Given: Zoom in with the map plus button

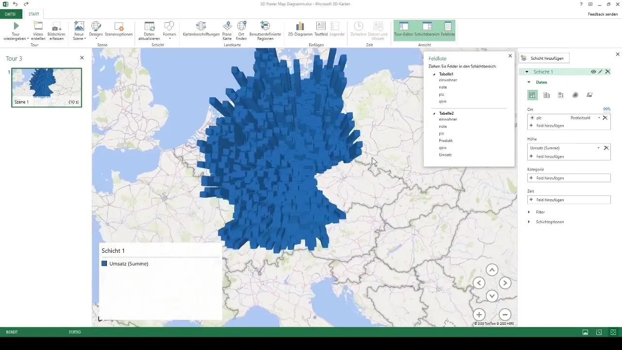Looking at the screenshot, I should click(479, 315).
